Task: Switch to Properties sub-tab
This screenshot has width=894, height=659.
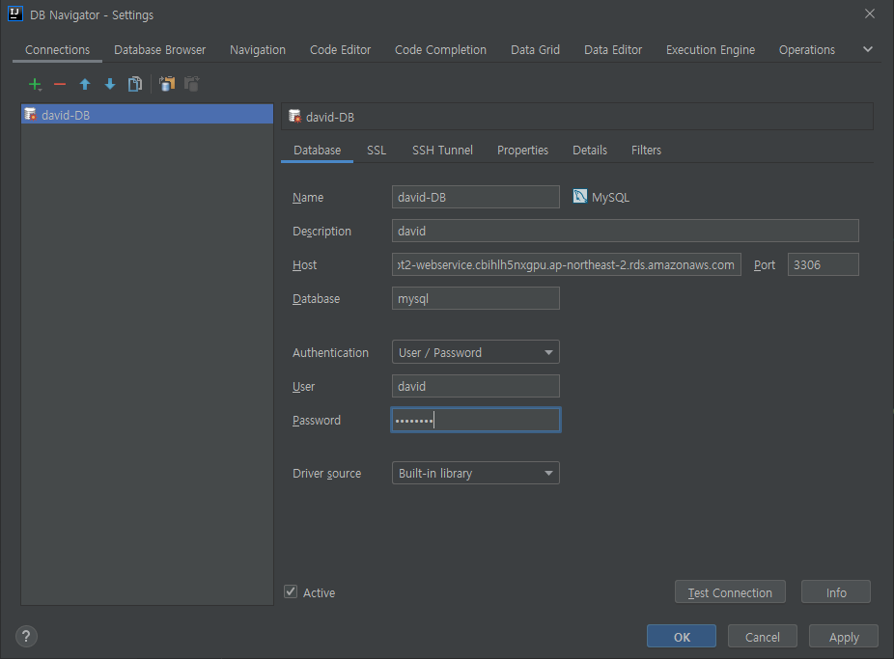Action: (x=522, y=150)
